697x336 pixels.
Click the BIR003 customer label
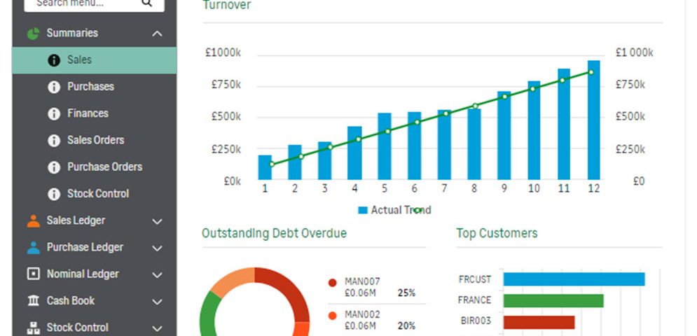click(x=476, y=321)
